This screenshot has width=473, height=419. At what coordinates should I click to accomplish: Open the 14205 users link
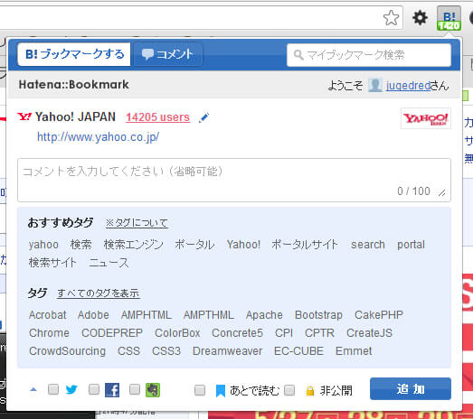click(157, 117)
